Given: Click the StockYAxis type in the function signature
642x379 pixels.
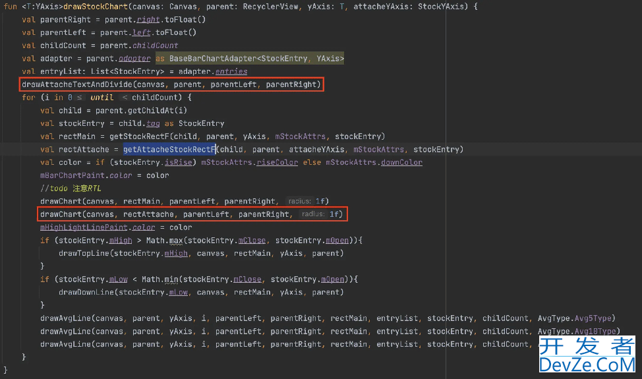Looking at the screenshot, I should (440, 7).
